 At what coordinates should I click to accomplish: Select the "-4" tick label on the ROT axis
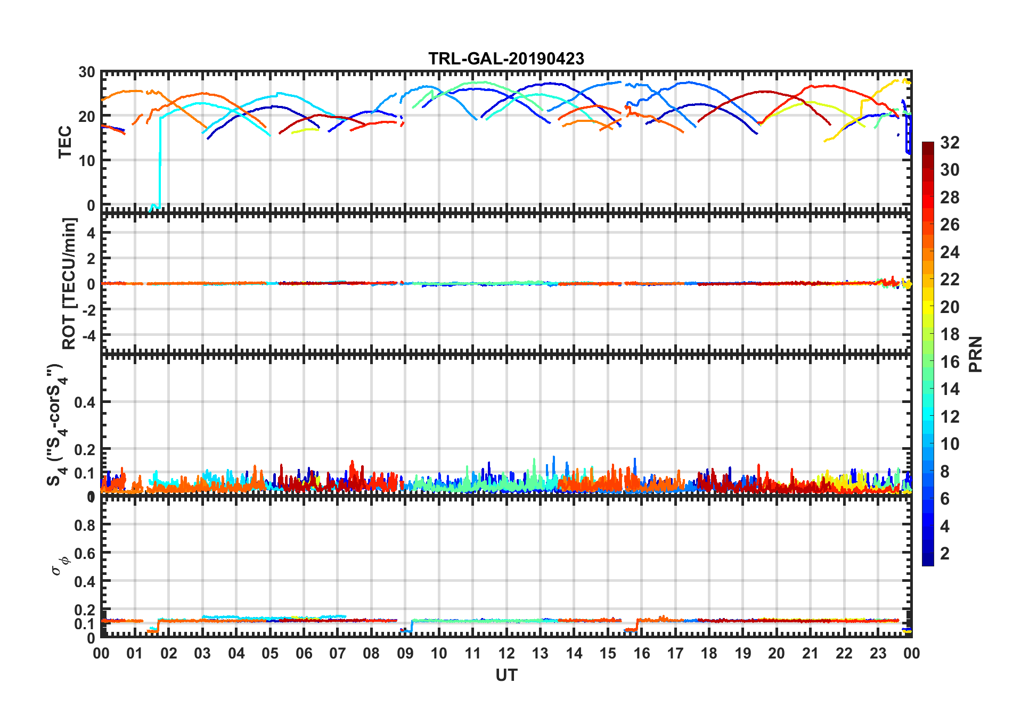pos(88,335)
